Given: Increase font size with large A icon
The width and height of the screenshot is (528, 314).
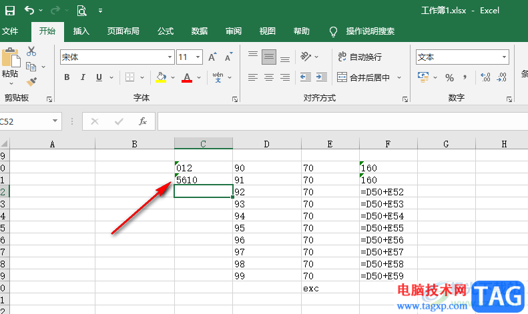Looking at the screenshot, I should point(212,57).
